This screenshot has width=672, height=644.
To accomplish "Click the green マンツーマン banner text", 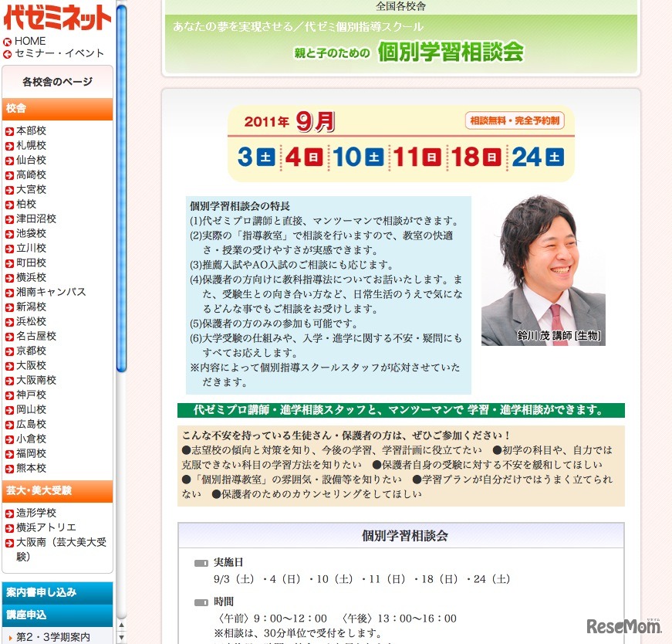I will point(400,410).
